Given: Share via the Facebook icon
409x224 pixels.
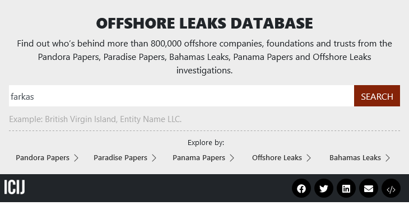Looking at the screenshot, I should pos(301,188).
